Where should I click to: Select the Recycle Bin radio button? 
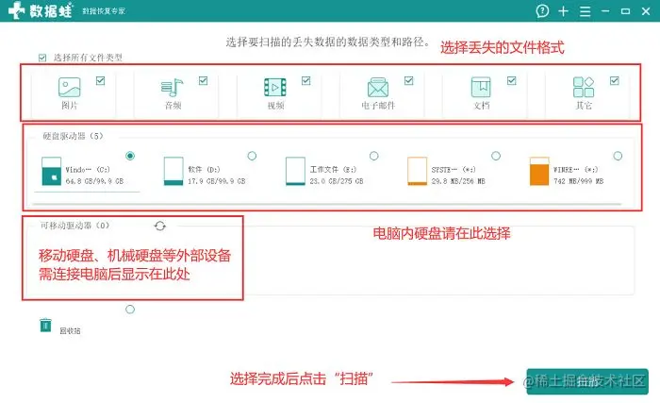(130, 310)
